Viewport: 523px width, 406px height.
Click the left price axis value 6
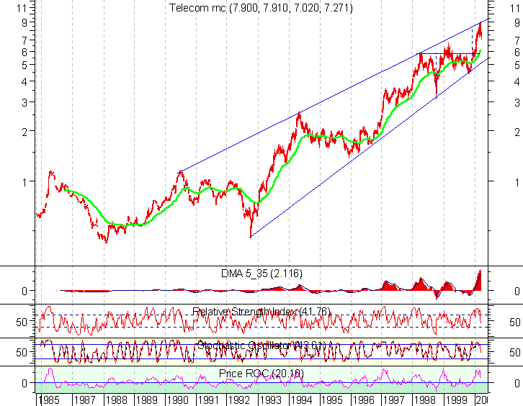[x=24, y=52]
